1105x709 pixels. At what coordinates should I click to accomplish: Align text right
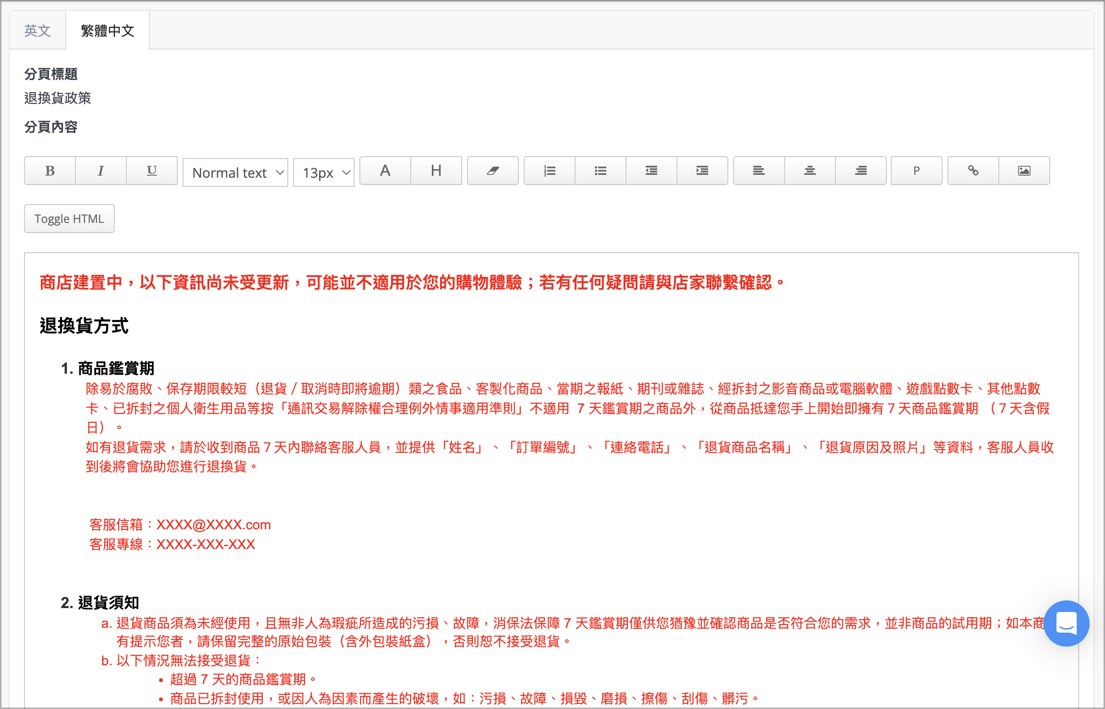(x=861, y=171)
